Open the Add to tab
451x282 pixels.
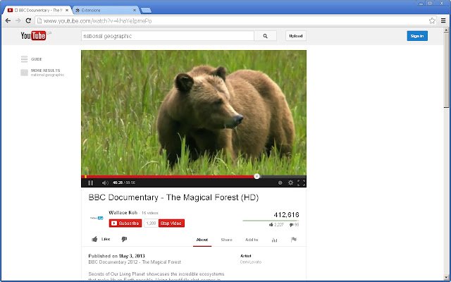tap(252, 240)
